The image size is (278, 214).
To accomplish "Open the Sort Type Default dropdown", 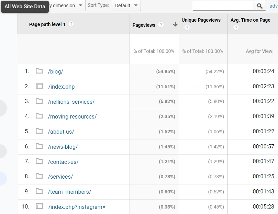I will click(126, 5).
